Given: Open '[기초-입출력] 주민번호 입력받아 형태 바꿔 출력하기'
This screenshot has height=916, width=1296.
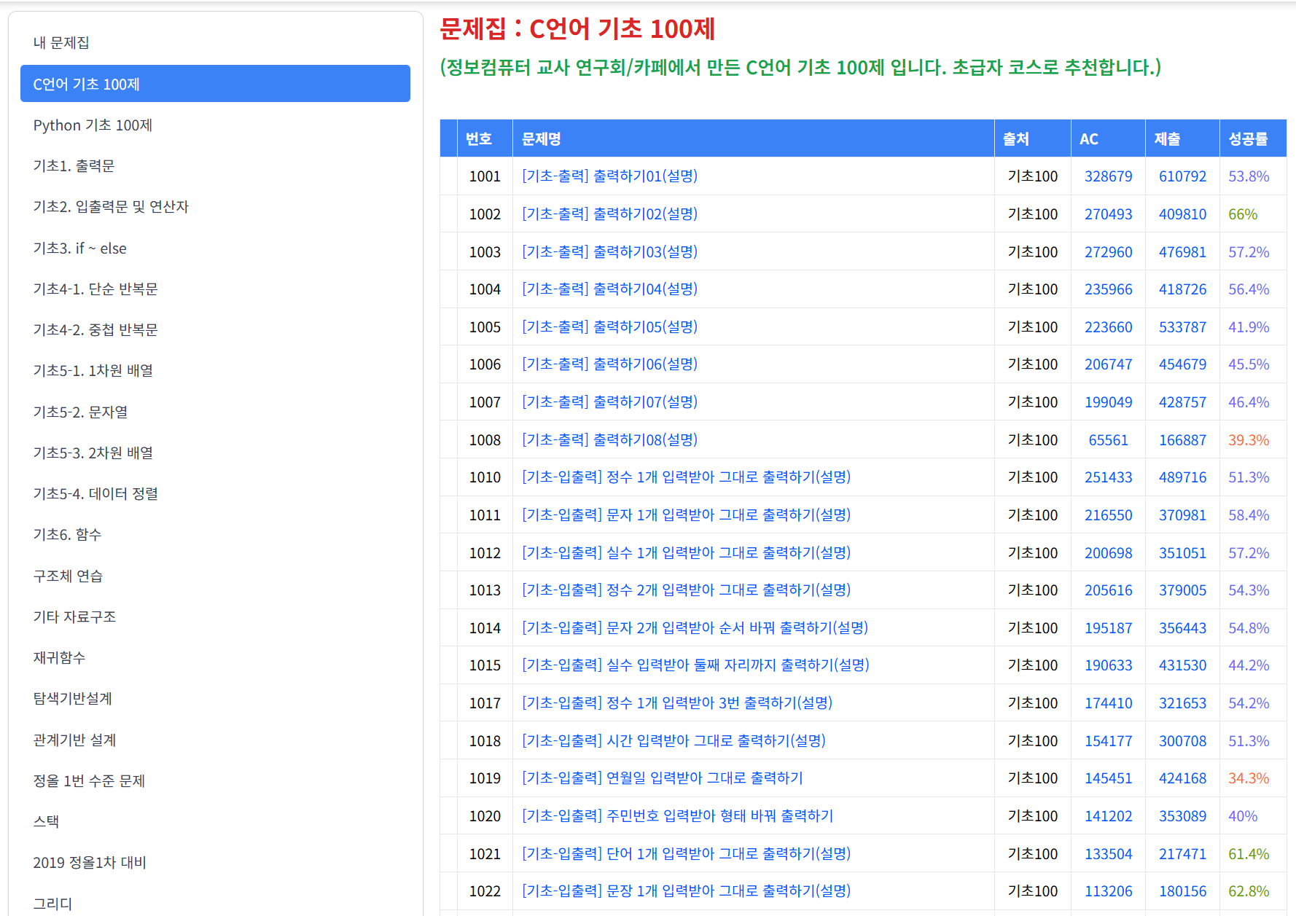Looking at the screenshot, I should tap(677, 816).
